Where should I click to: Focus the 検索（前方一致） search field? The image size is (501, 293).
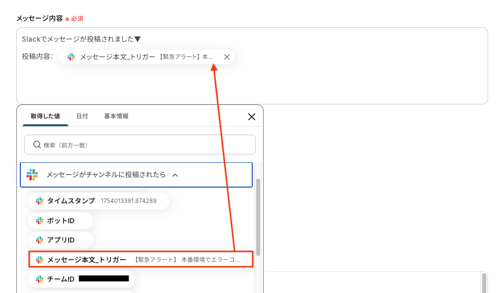(x=140, y=145)
